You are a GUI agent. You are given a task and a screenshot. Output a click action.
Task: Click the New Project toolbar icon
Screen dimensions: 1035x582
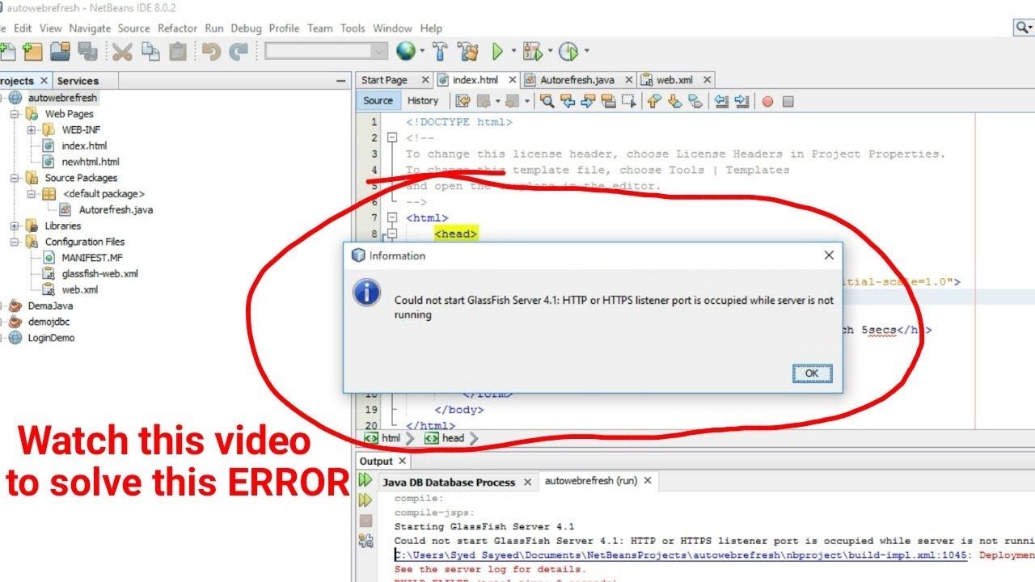32,52
